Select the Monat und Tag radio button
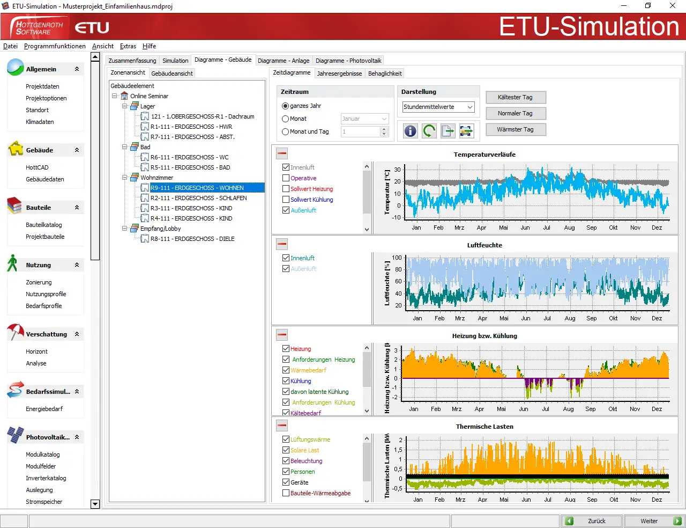 coord(286,131)
